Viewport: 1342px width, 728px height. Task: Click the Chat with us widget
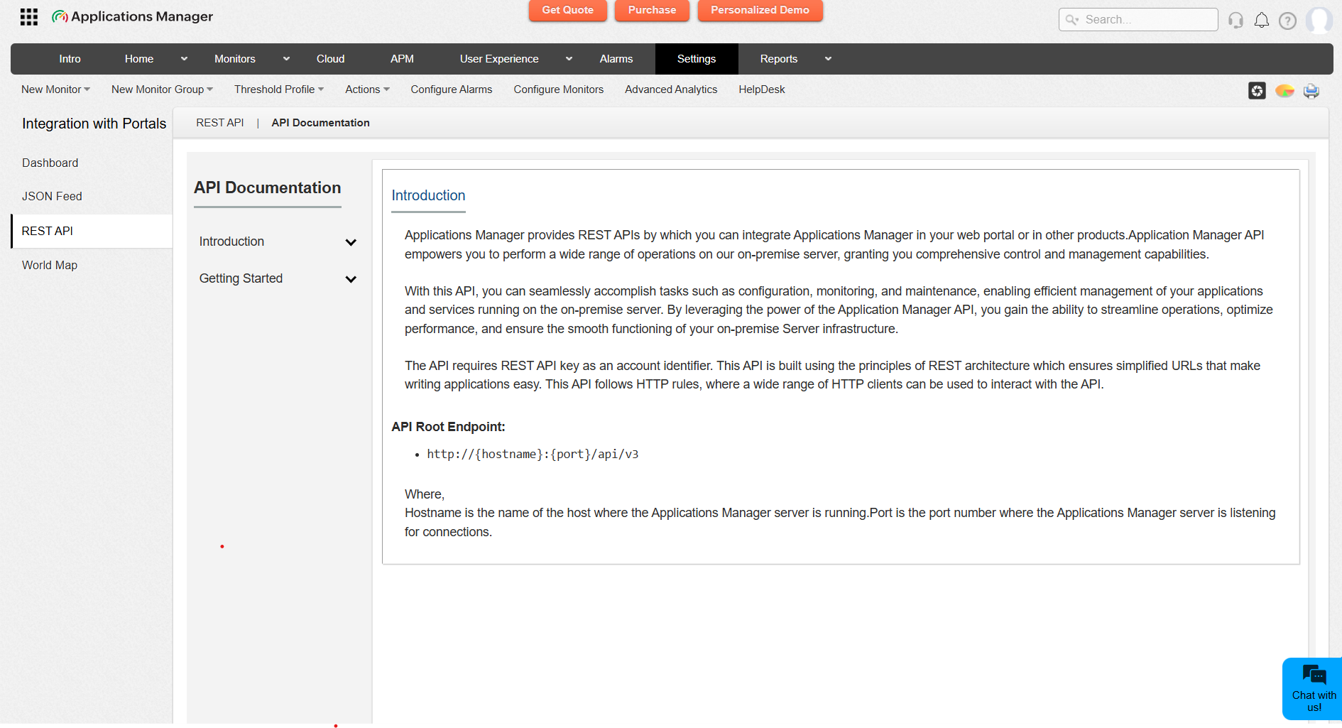click(1312, 688)
